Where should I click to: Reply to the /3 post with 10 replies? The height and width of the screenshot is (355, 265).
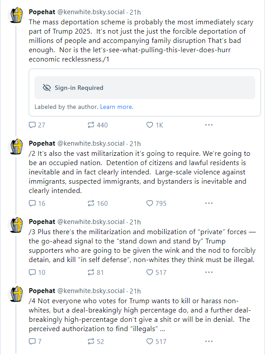click(x=37, y=272)
